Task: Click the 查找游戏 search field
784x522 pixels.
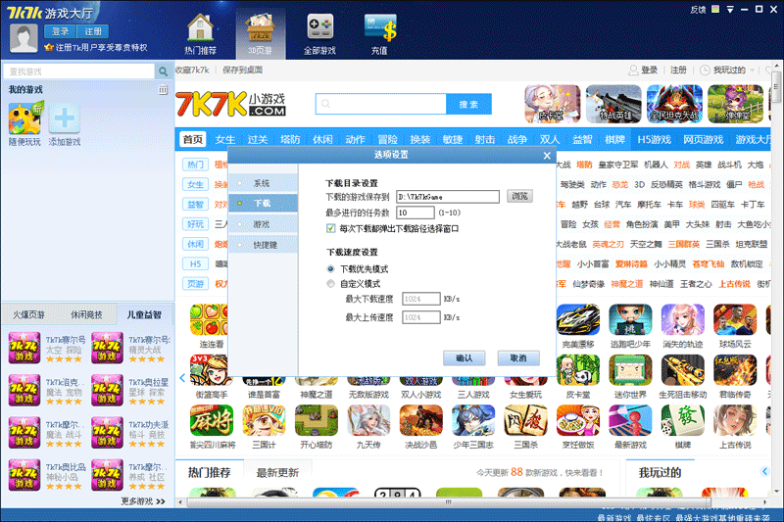Action: [79, 71]
